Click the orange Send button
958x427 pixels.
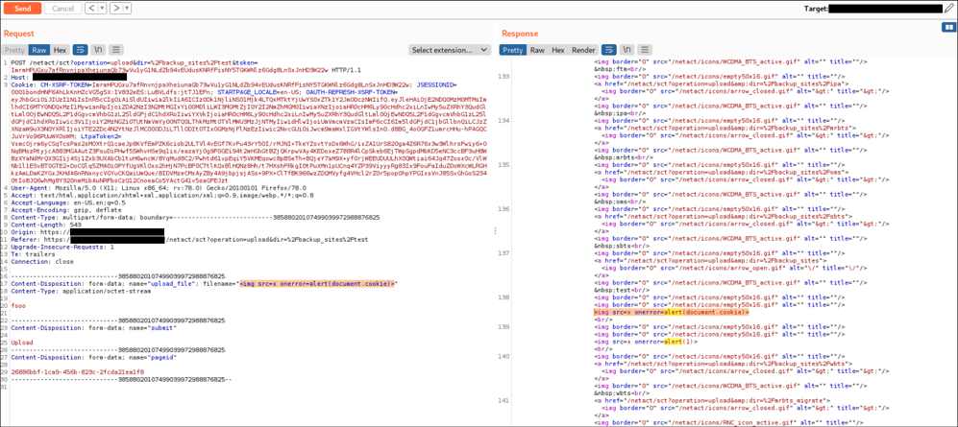(22, 9)
